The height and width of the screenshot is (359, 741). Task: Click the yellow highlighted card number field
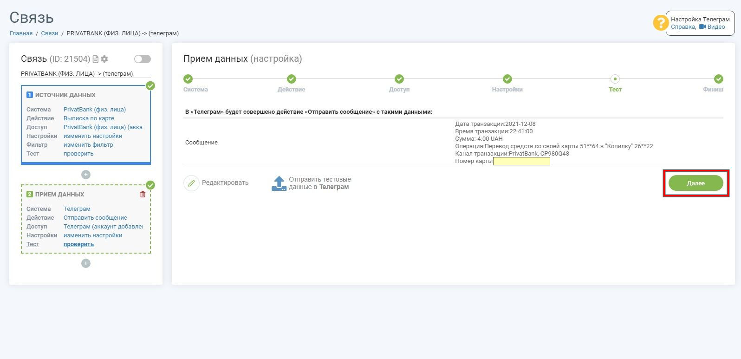coord(521,161)
